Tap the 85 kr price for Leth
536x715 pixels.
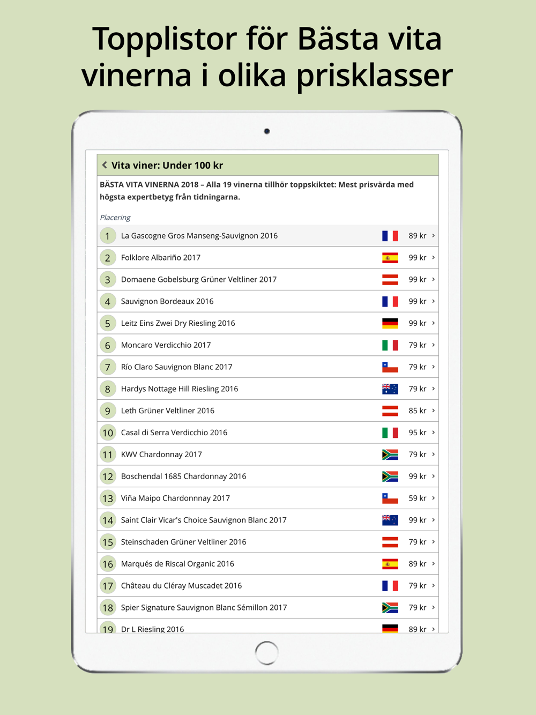418,411
